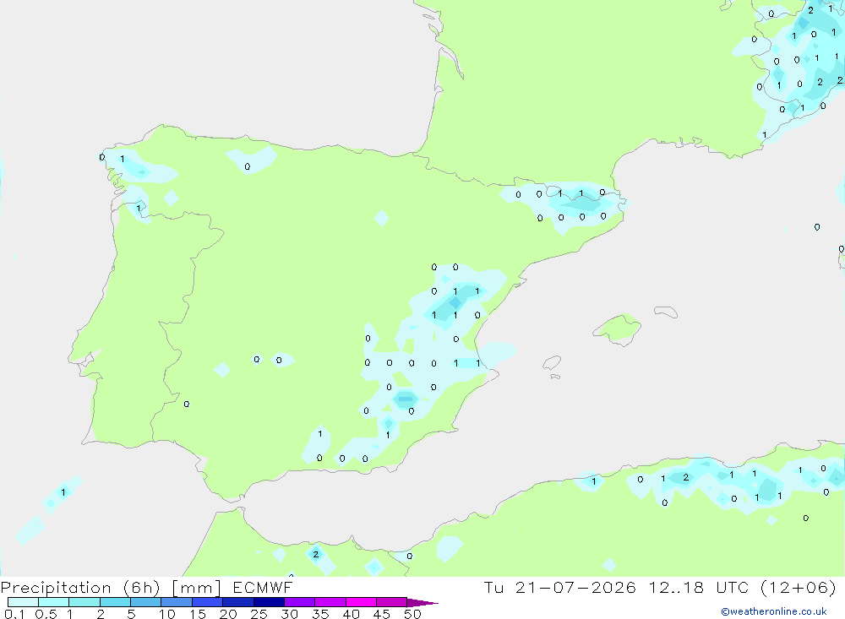Click the '1' value over the Atlantic southwest of Portugal

[63, 492]
